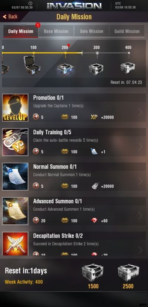
Task: Expand the Promotion mission arrow
Action: (140, 113)
